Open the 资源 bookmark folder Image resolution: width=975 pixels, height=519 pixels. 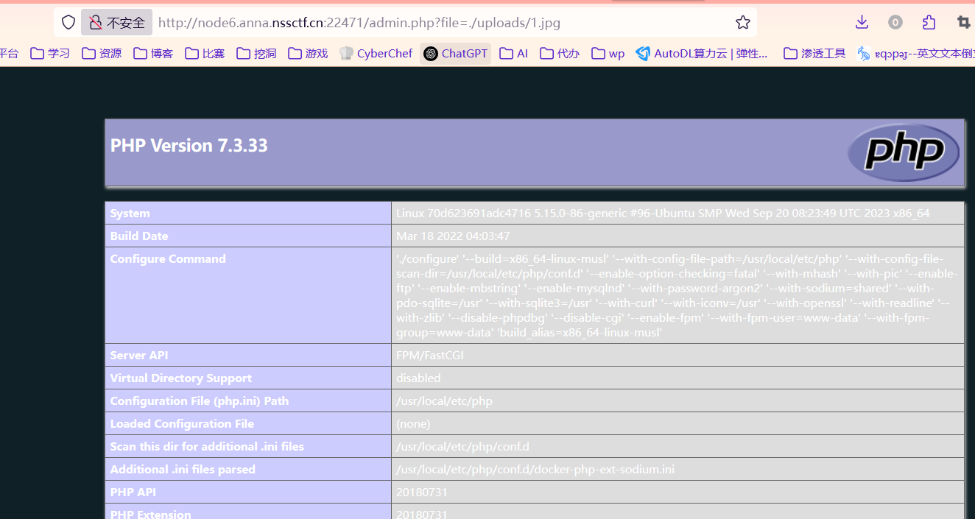pyautogui.click(x=102, y=53)
